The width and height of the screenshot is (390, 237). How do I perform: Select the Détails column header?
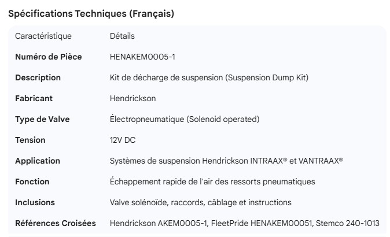pos(122,36)
